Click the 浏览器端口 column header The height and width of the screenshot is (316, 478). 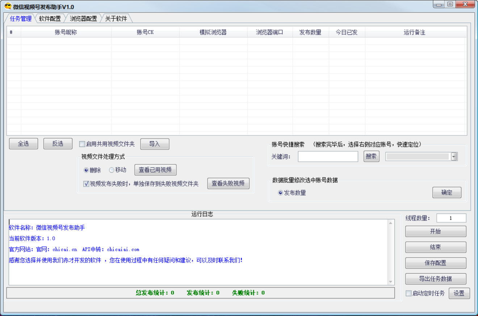270,32
